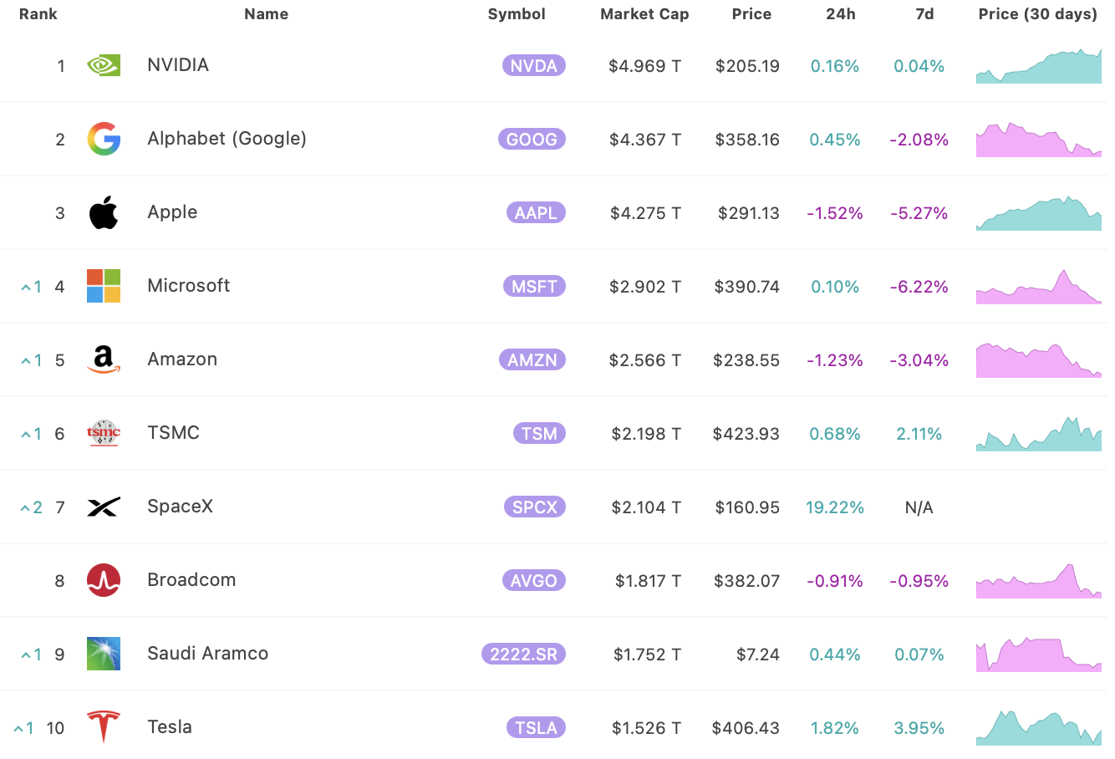Click SpaceX 24h change 19.22%

[x=835, y=507]
